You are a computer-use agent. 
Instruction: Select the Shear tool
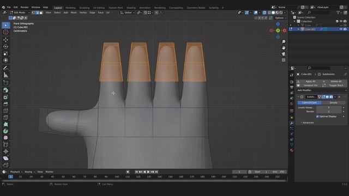pos(6,158)
